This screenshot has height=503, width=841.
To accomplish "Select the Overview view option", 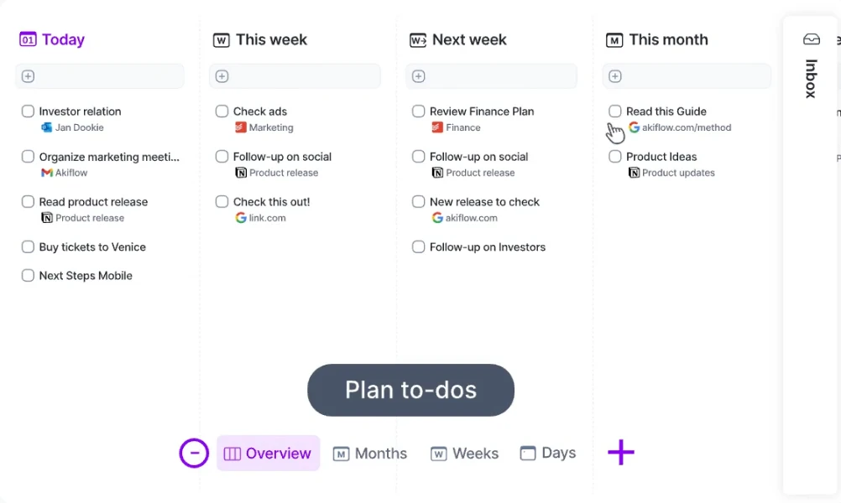I will [x=268, y=453].
